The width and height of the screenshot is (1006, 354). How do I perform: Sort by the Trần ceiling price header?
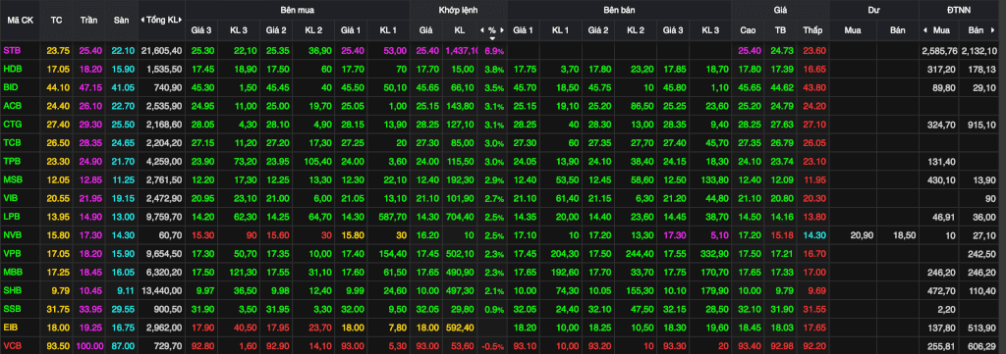[88, 20]
